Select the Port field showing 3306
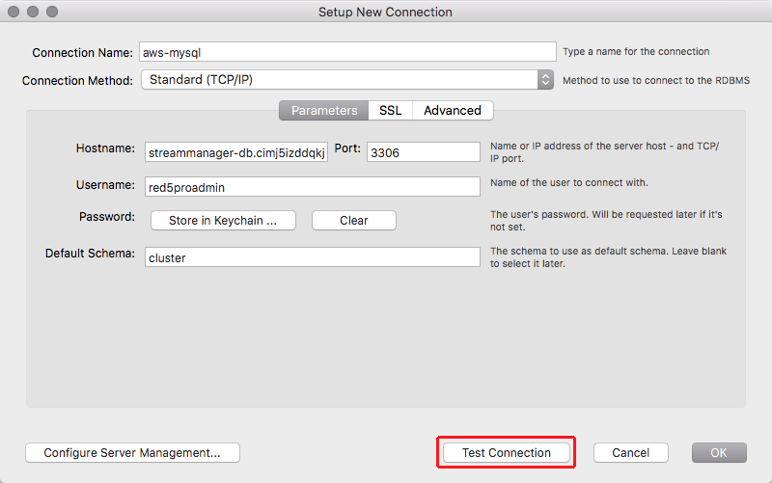 click(424, 152)
